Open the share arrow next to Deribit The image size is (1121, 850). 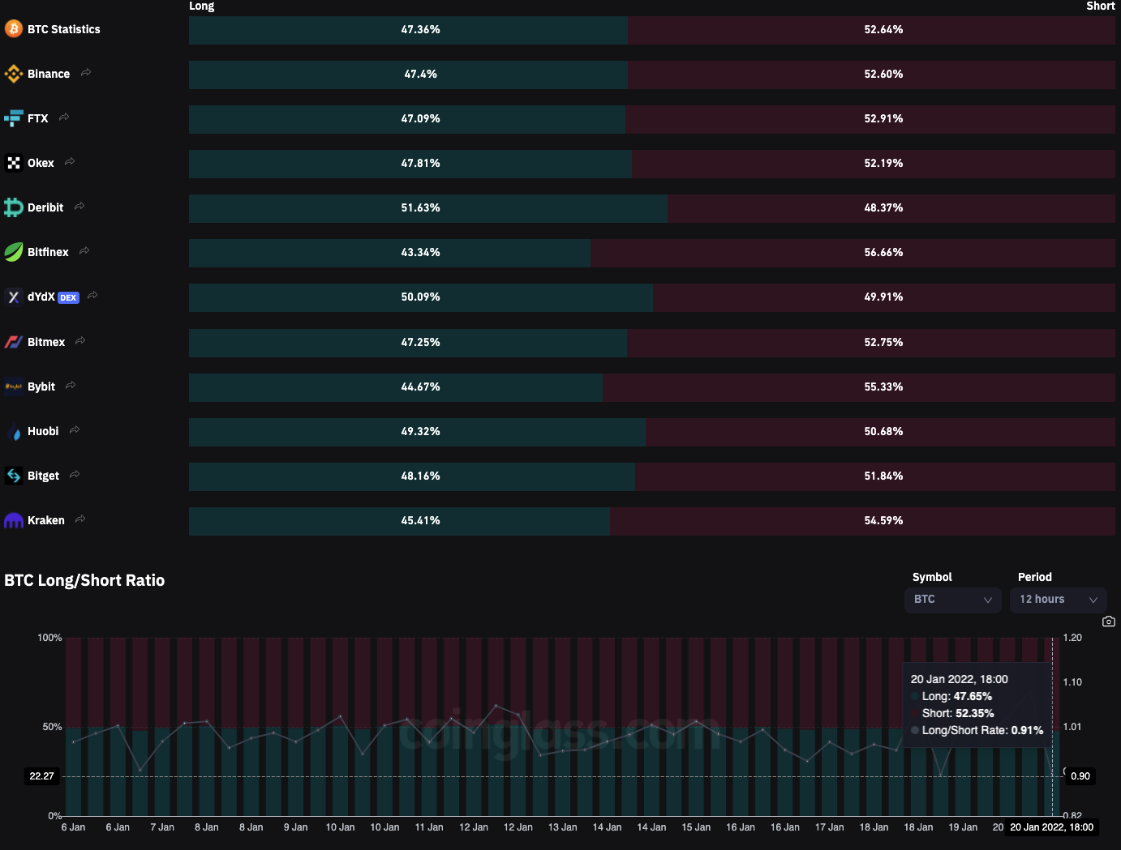(x=79, y=207)
